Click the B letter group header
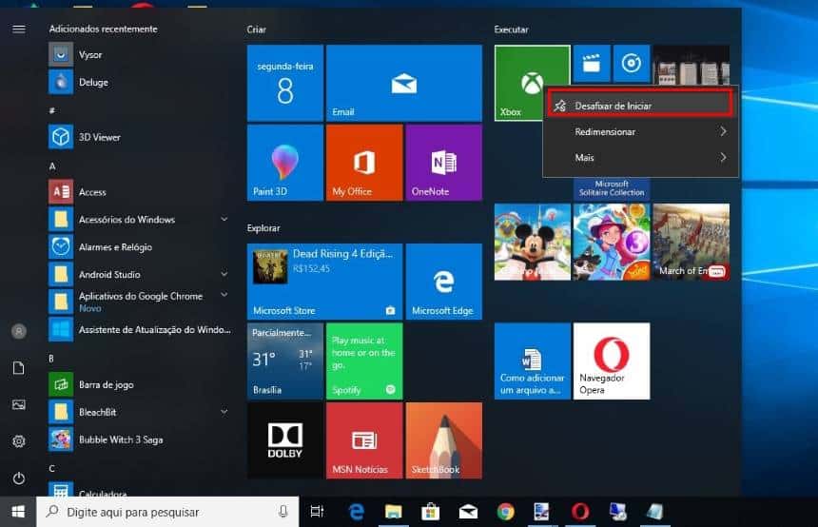This screenshot has height=527, width=818. tap(51, 359)
